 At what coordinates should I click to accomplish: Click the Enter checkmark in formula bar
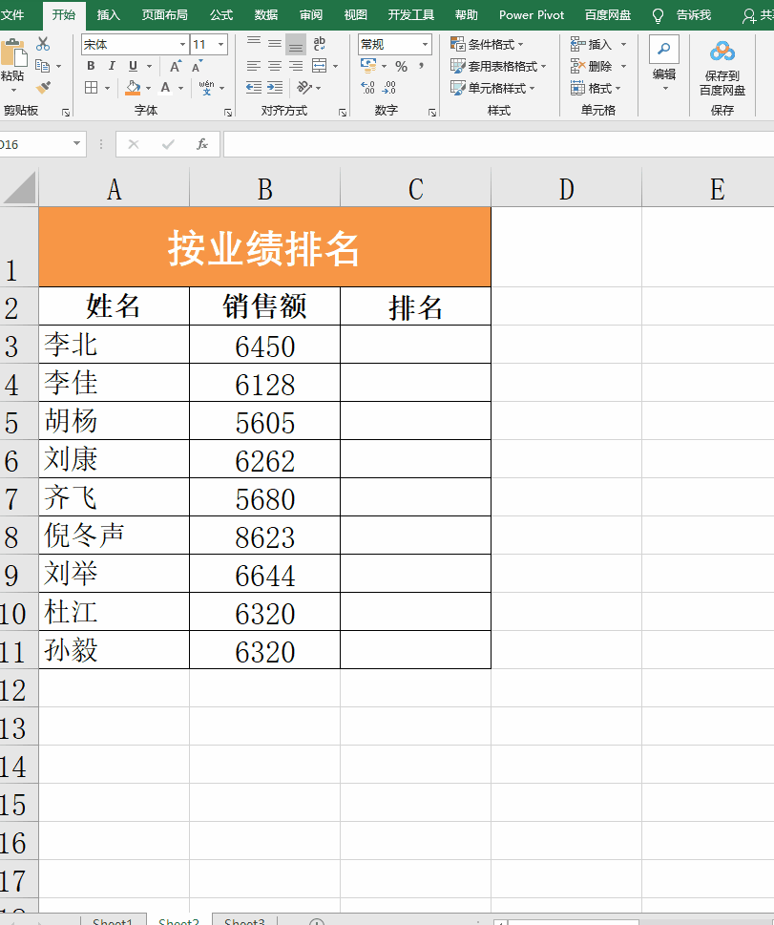168,144
